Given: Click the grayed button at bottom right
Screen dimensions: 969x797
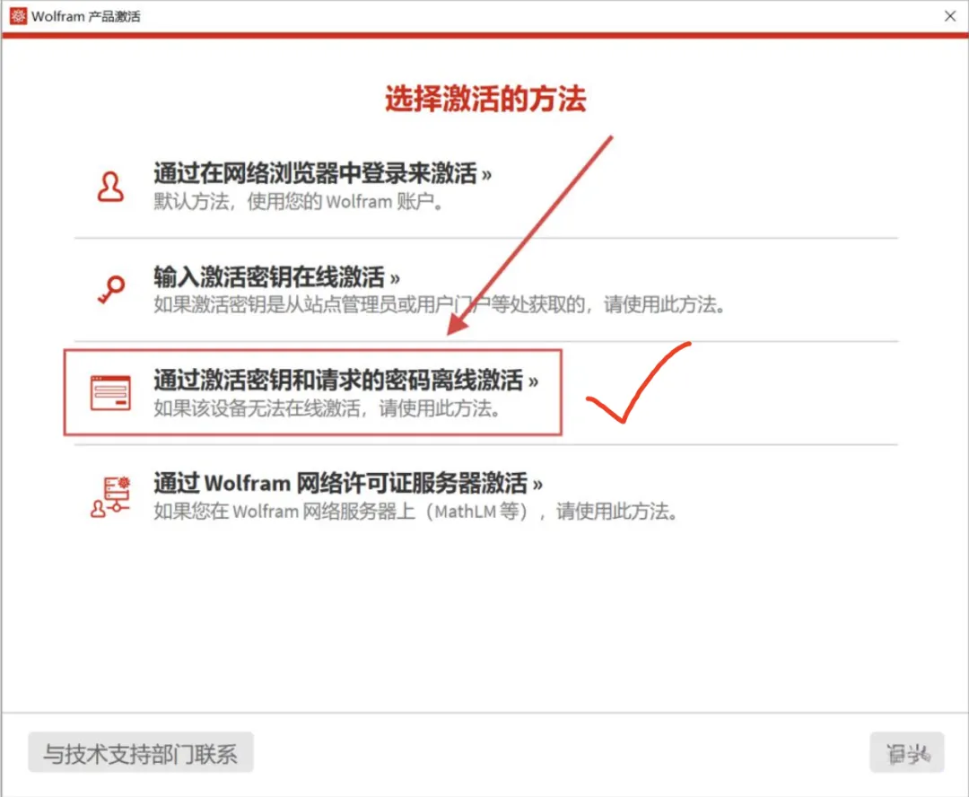Looking at the screenshot, I should tap(906, 752).
